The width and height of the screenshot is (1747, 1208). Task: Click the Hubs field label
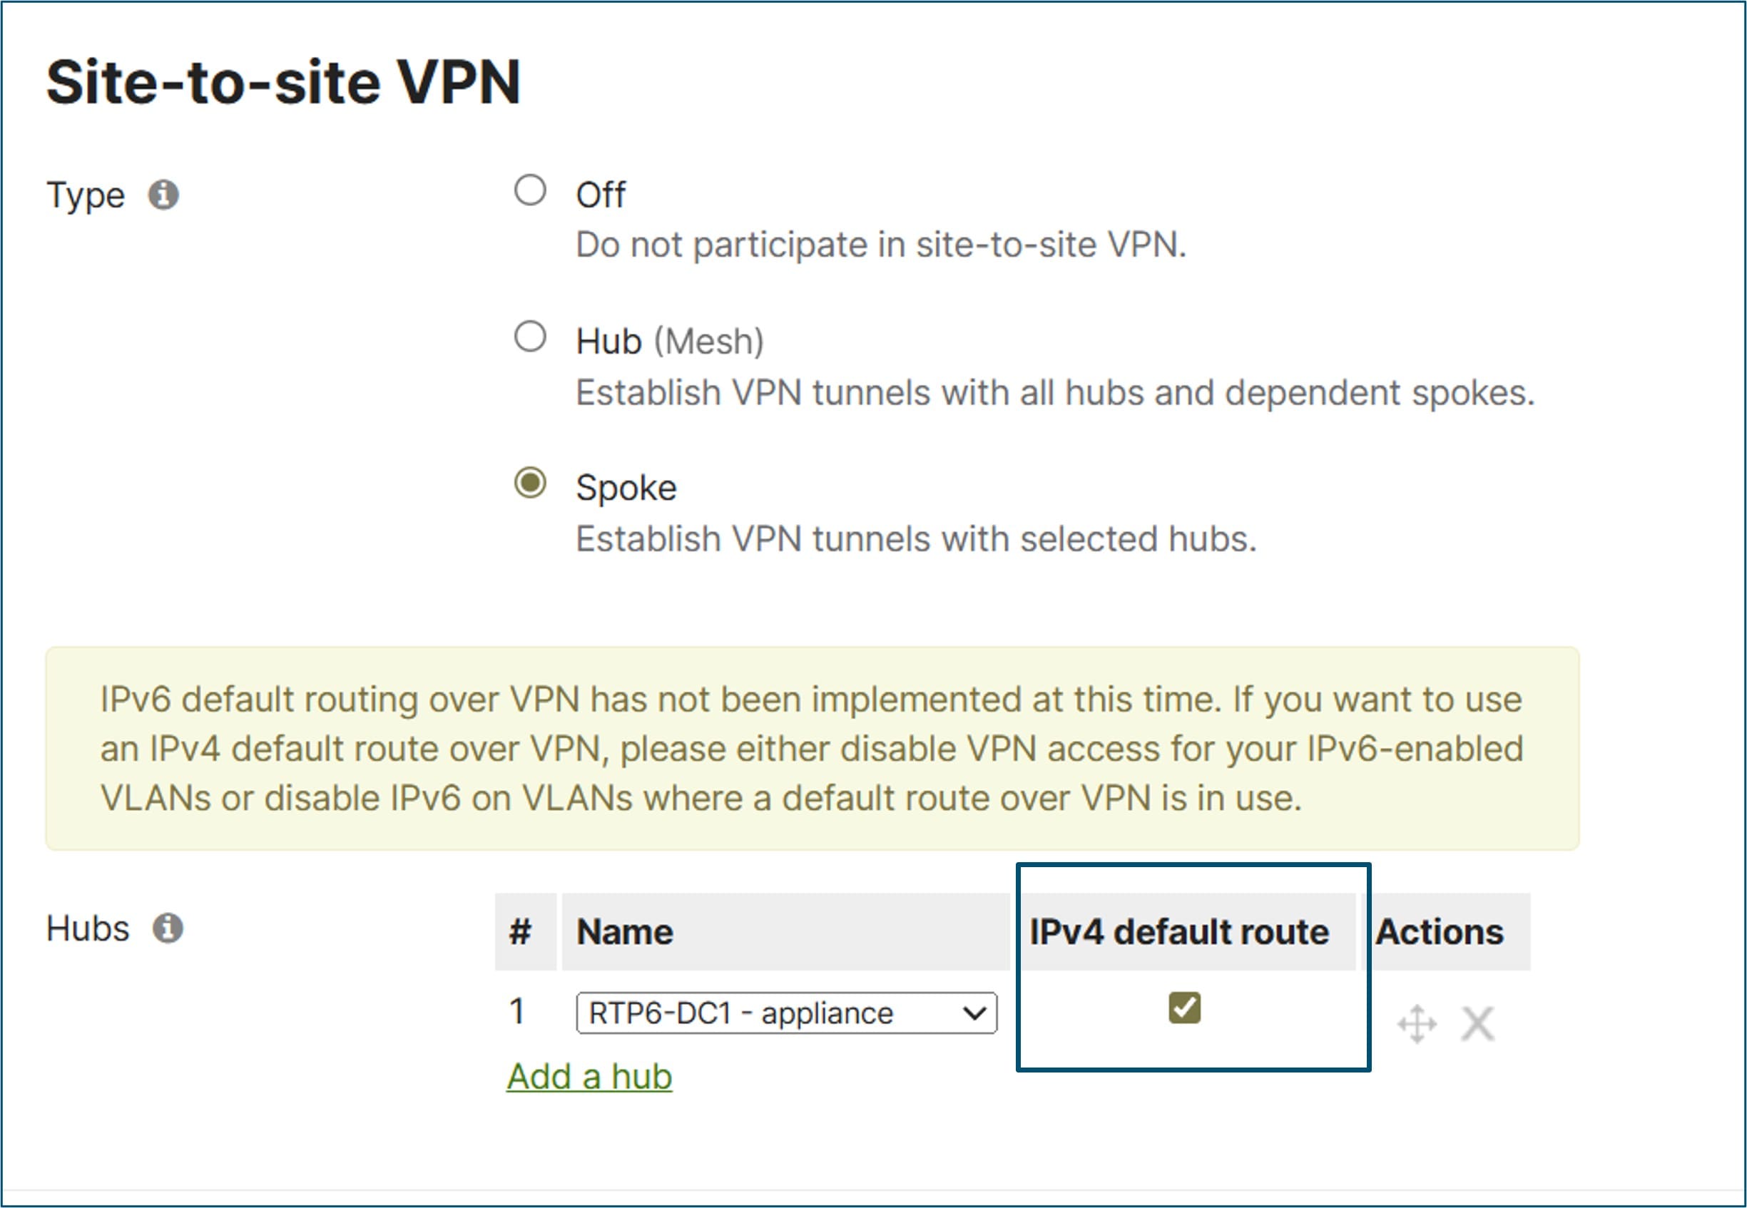point(88,928)
